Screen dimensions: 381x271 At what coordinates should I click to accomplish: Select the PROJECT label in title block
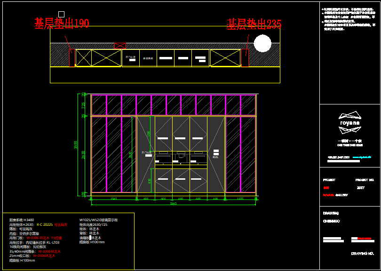[329, 180]
